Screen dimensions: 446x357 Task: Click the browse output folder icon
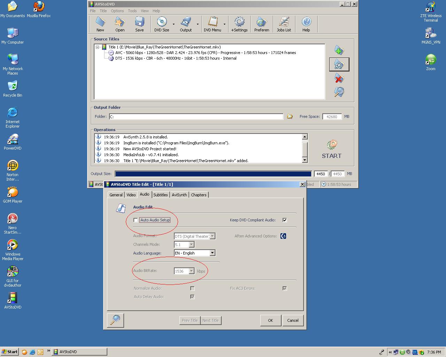point(290,116)
